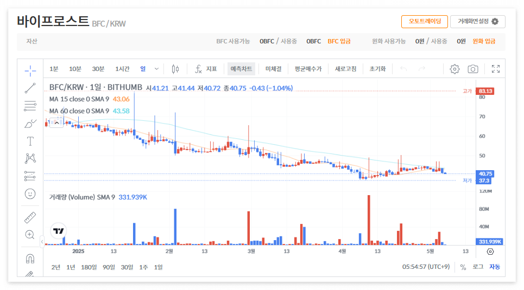Click the low price label 37.3
The image size is (524, 290).
pos(484,181)
